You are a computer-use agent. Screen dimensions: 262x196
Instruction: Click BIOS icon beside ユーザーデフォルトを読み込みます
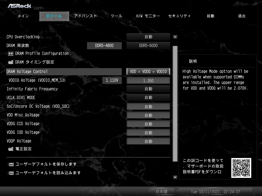click(11, 173)
